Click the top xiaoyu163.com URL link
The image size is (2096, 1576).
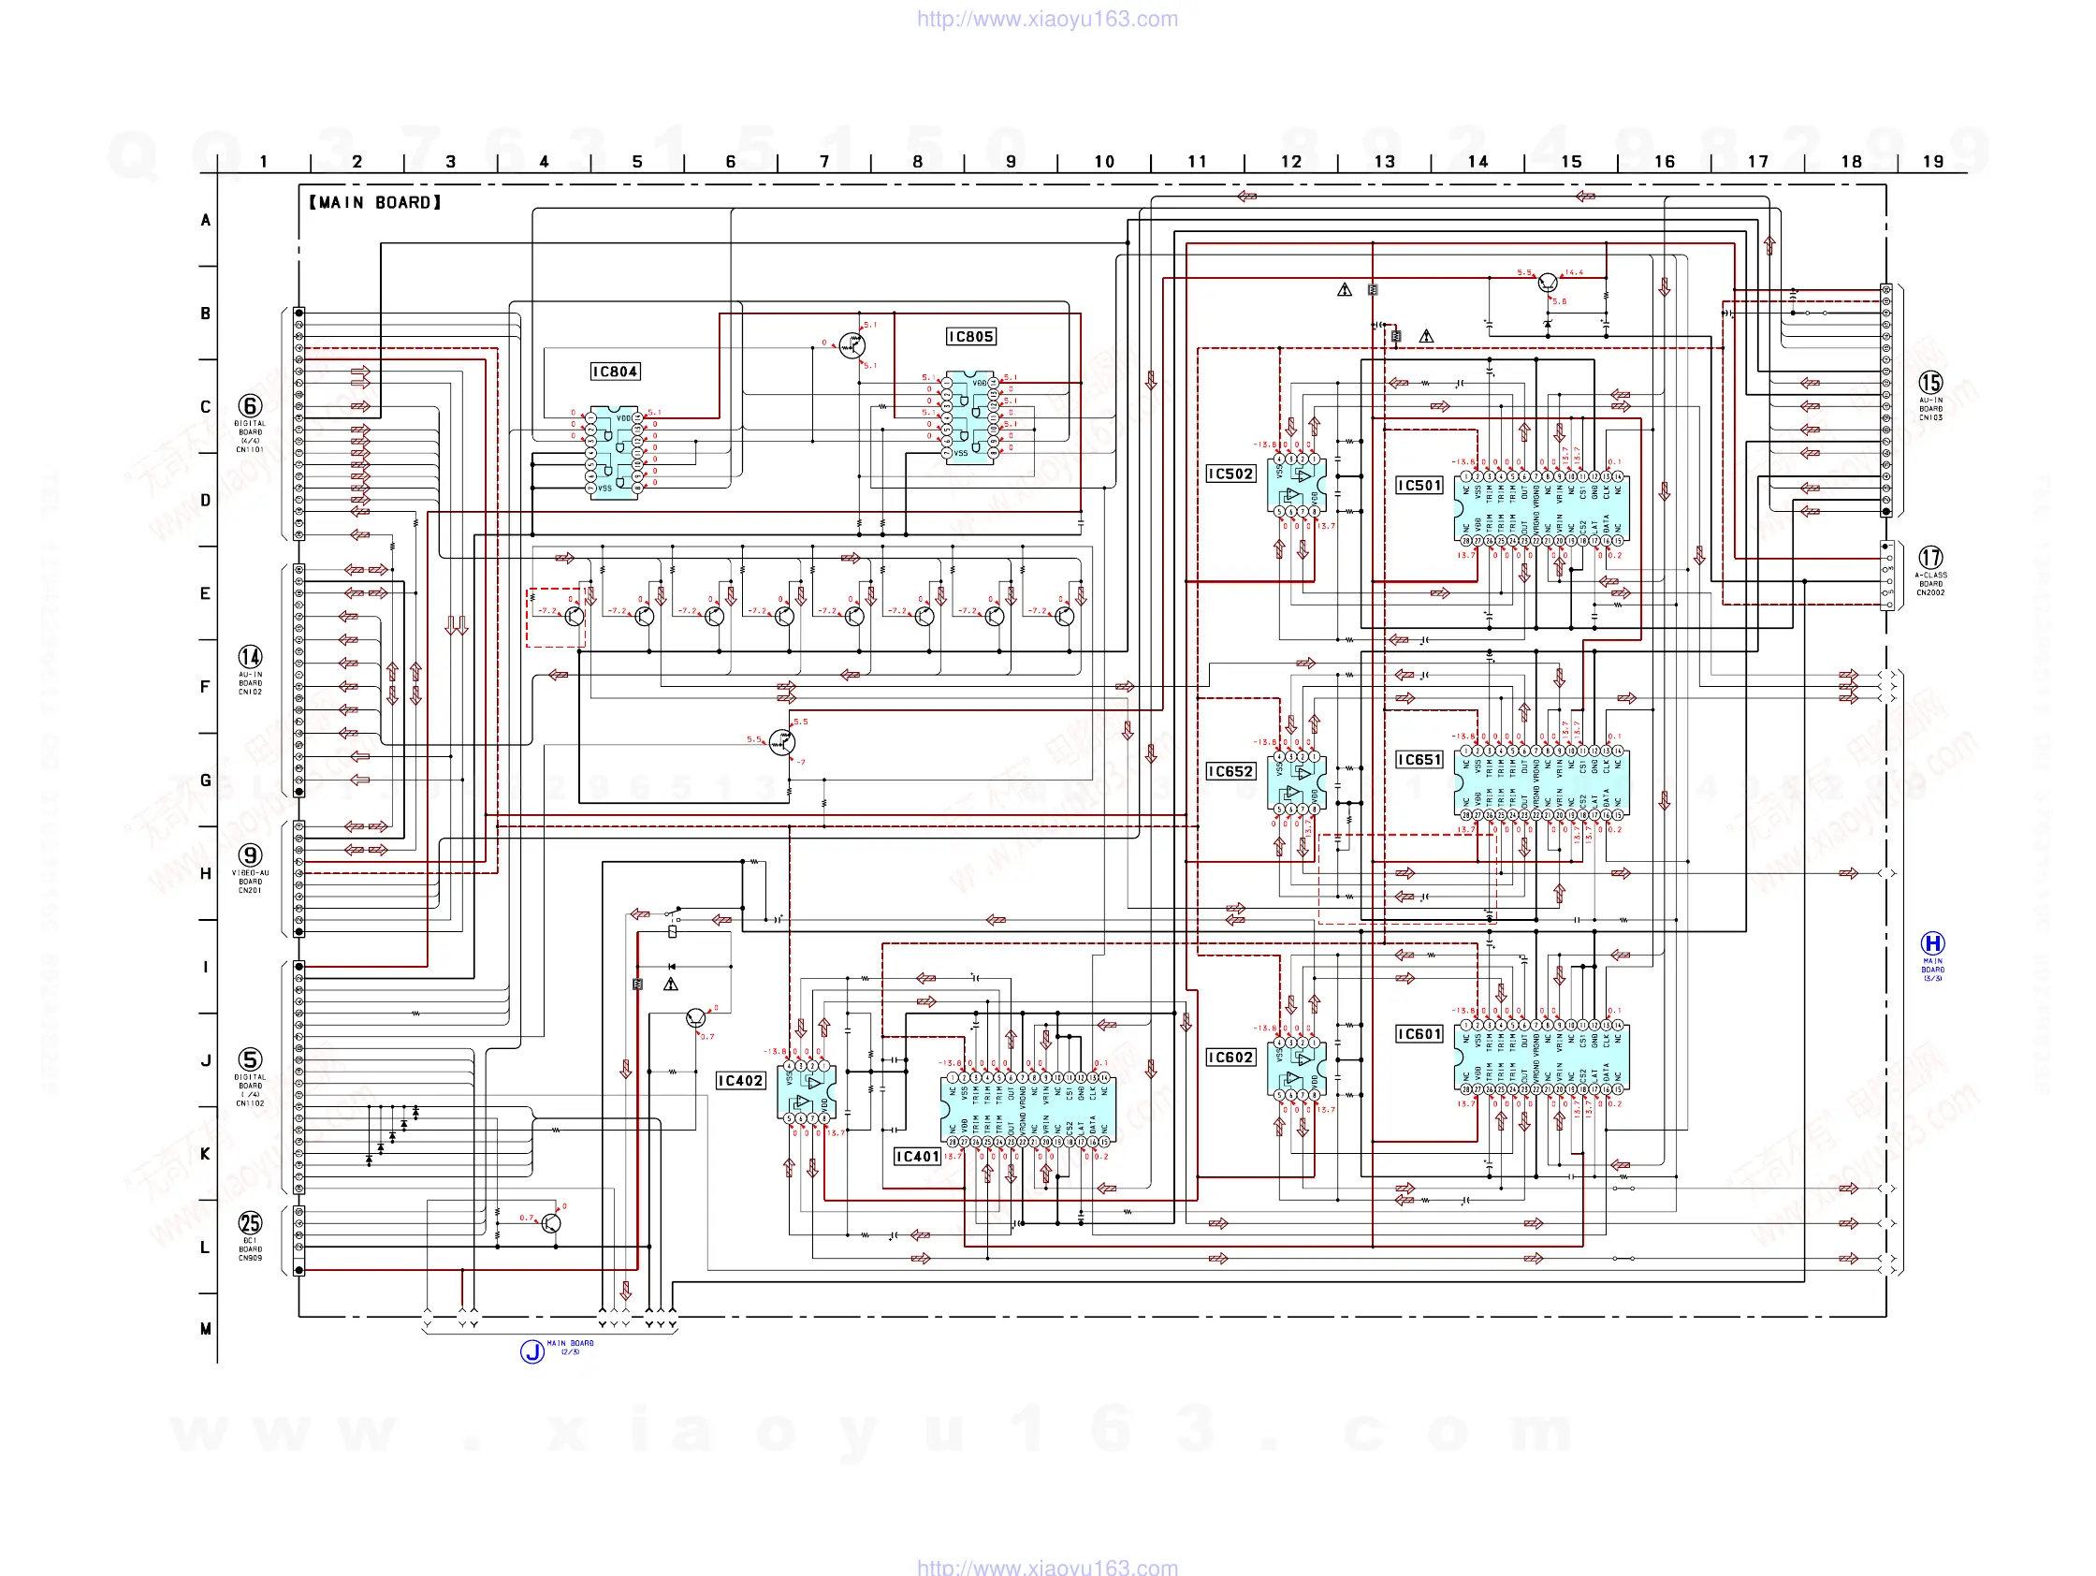pyautogui.click(x=1047, y=19)
